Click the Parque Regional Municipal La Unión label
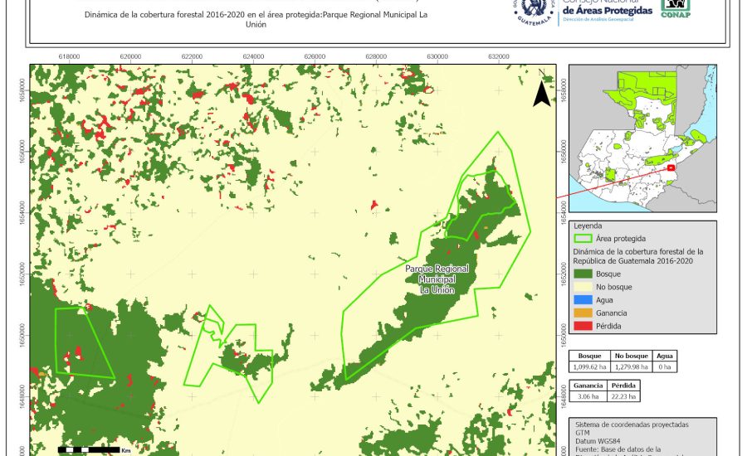The image size is (747, 456). (x=437, y=279)
